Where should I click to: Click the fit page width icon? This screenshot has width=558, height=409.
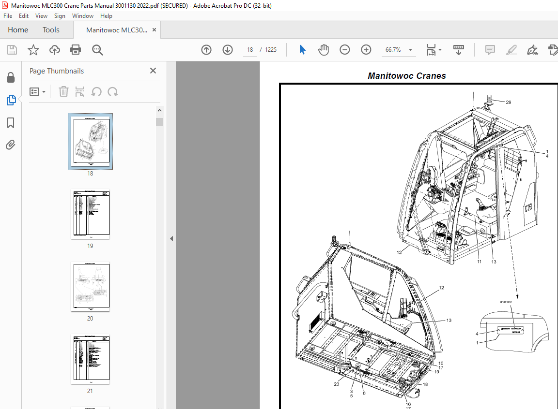431,50
